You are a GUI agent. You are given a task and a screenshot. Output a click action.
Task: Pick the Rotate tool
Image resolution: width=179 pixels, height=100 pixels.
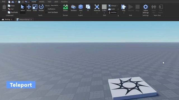(x=41, y=8)
